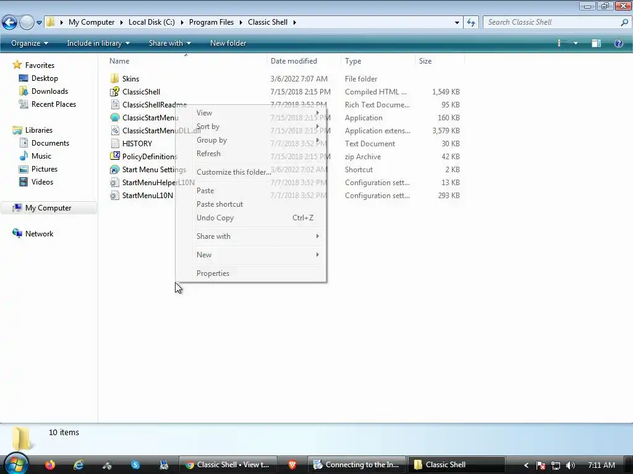The image size is (633, 474).
Task: Click Local Disk (C:) in address breadcrumb
Action: point(151,22)
